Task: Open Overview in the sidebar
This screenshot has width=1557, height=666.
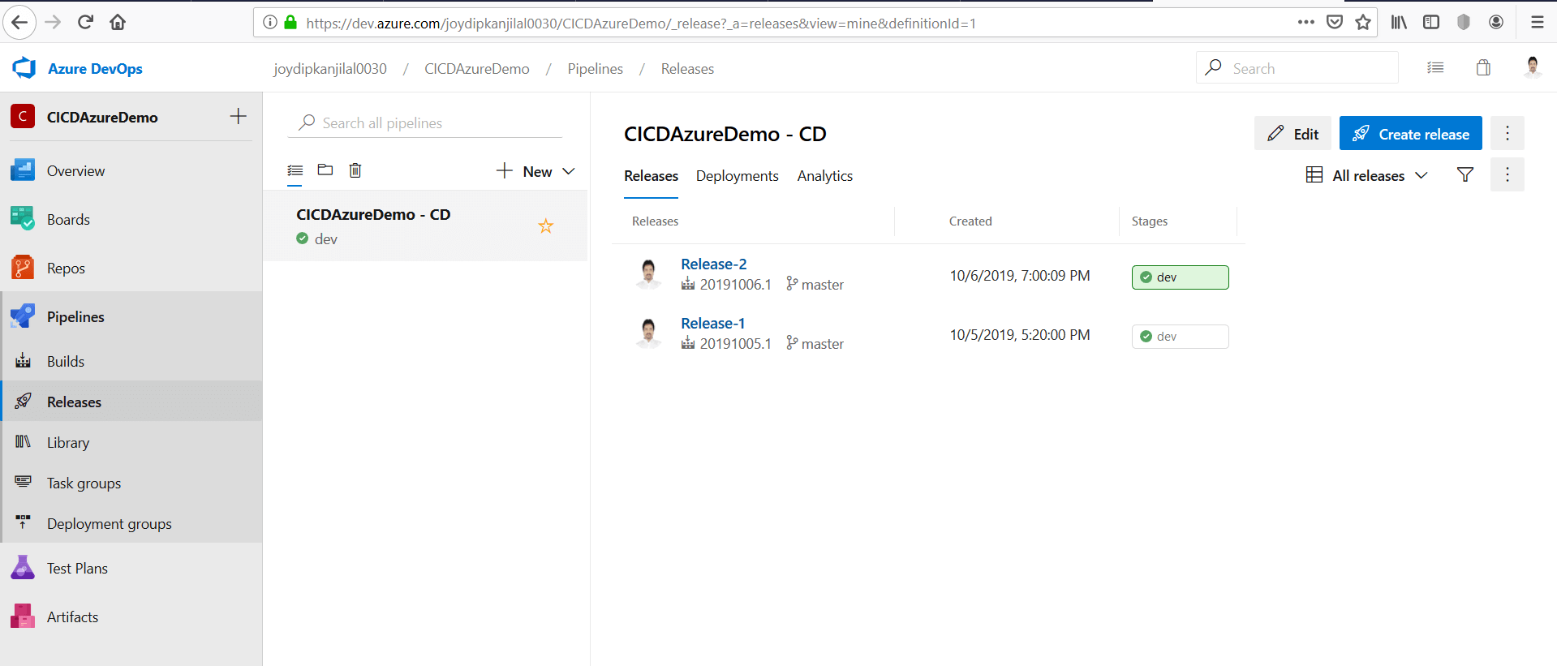Action: point(131,170)
